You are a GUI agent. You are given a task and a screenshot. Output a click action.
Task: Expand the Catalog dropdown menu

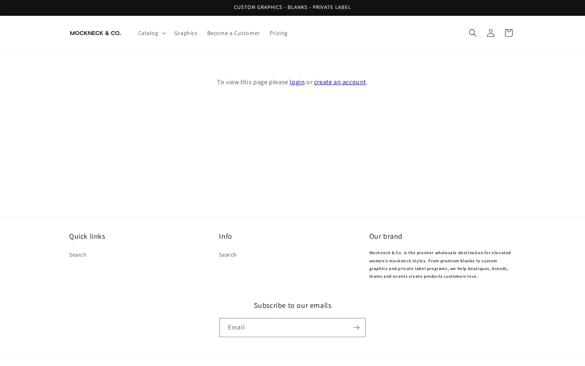(x=152, y=33)
